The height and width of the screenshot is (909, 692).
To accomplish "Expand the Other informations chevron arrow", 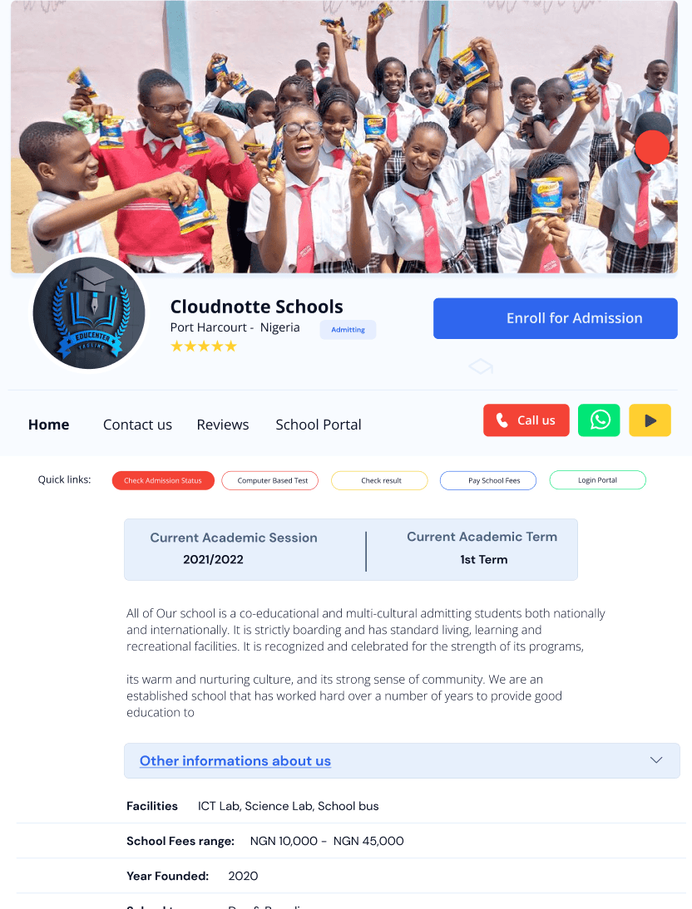I will pyautogui.click(x=656, y=760).
